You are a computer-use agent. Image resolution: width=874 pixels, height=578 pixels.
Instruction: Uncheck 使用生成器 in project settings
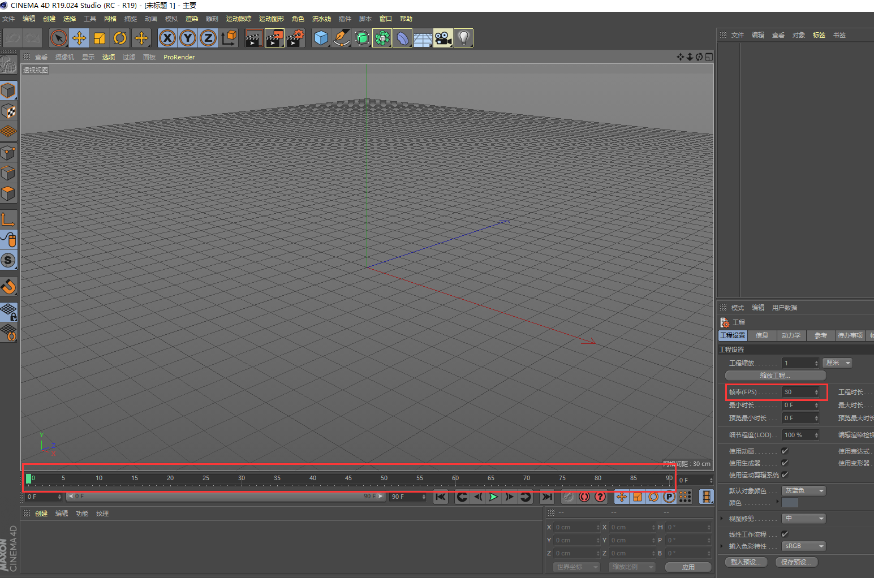(x=785, y=463)
